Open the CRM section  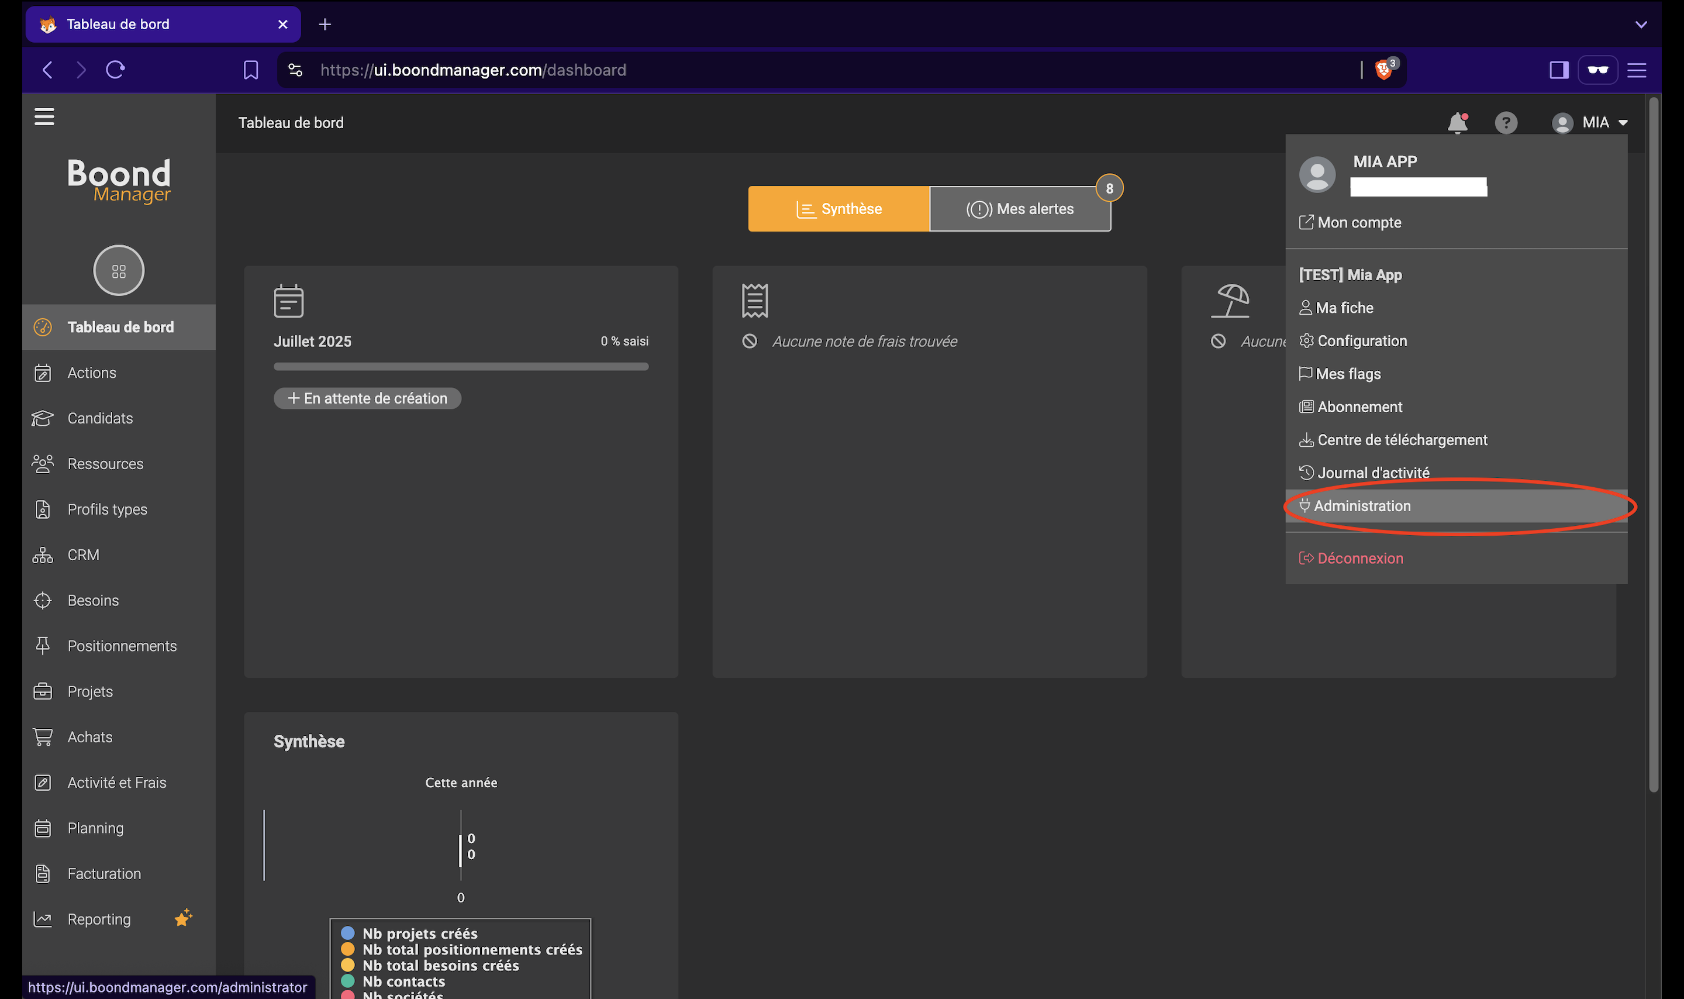119,554
